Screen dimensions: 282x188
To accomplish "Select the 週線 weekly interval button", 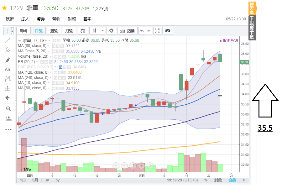I will (x=54, y=31).
